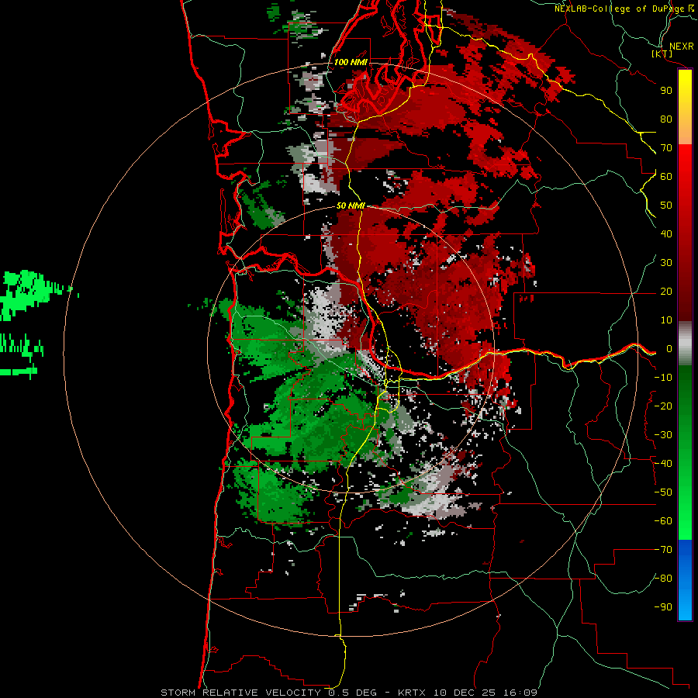Select the -10 knot scale label
698x698 pixels.
point(663,378)
